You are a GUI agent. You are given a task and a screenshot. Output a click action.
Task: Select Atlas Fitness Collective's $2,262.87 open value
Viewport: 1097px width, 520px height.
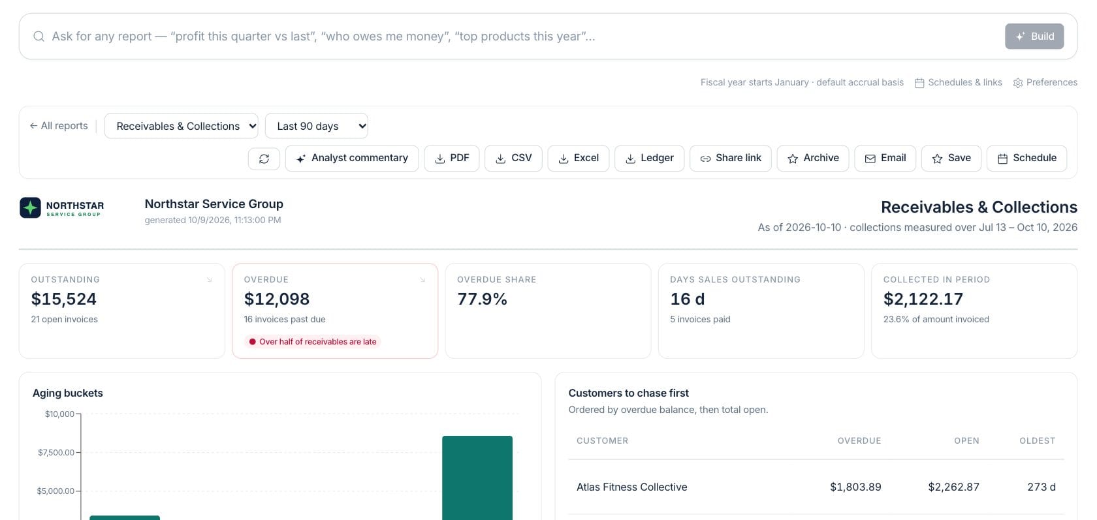tap(954, 487)
